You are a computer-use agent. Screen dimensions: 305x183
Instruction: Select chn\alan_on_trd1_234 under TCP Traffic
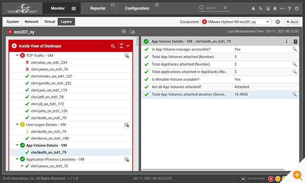(x=71, y=62)
